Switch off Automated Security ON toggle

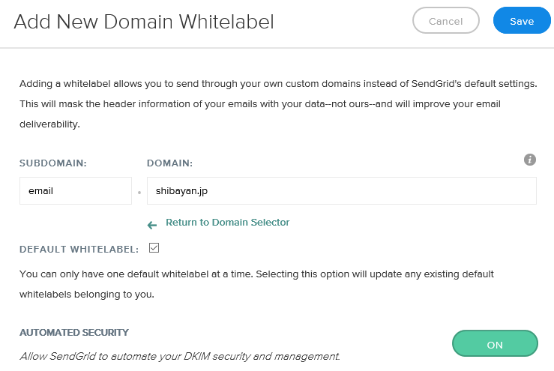495,345
